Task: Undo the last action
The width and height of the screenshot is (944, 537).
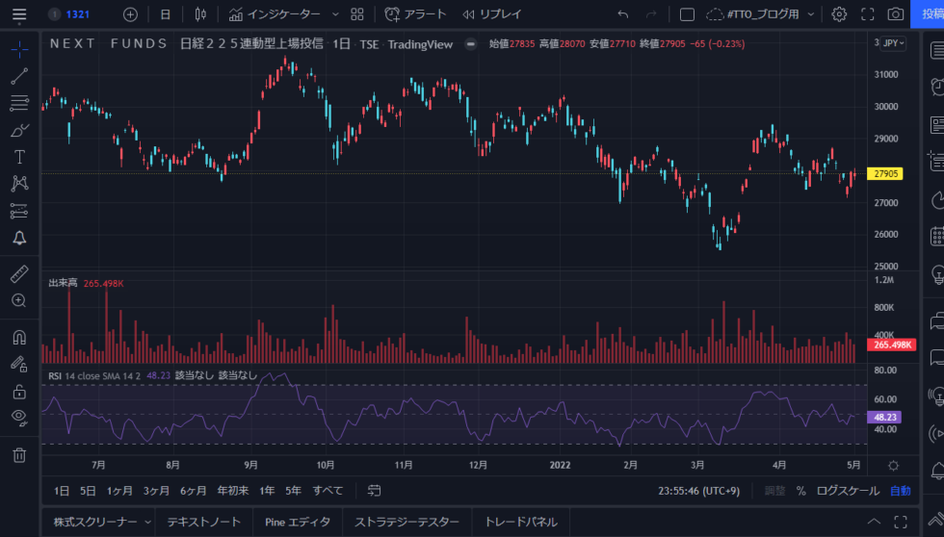Action: (x=623, y=14)
